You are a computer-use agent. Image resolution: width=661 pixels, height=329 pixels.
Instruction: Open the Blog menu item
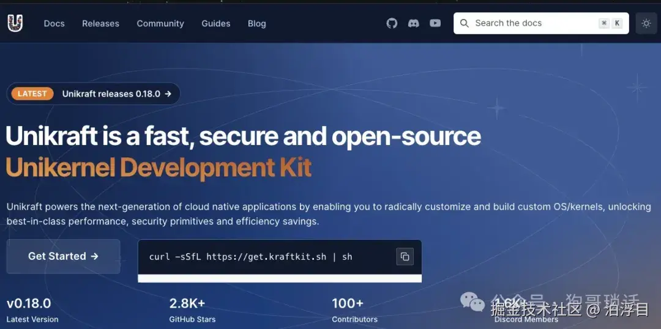point(256,24)
